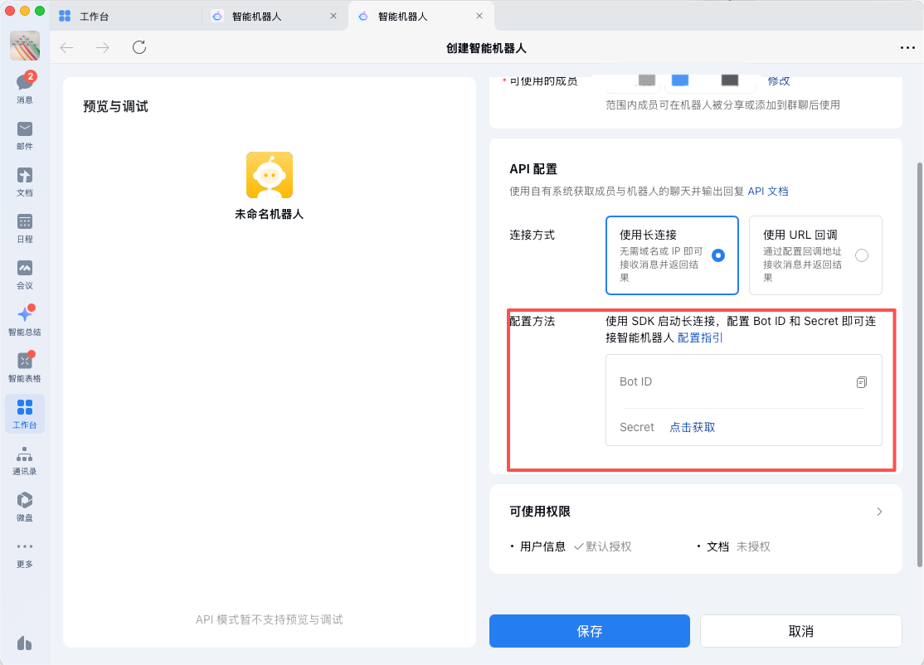Open Smart Summary sidebar icon
Screen dimensions: 924x665
[25, 318]
